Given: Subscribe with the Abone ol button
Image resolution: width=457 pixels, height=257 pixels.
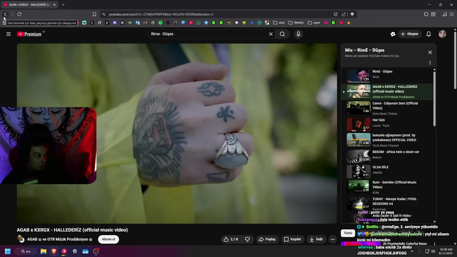Looking at the screenshot, I should click(x=109, y=239).
